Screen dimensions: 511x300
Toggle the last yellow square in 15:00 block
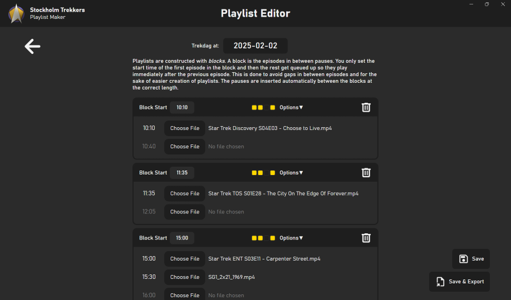pyautogui.click(x=273, y=238)
